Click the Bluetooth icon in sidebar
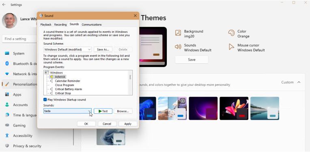Screen dimensions: 310x152 7,63
